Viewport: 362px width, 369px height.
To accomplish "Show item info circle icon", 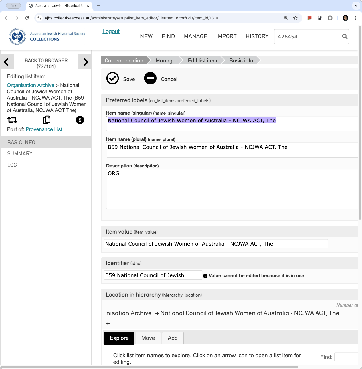I will point(80,120).
